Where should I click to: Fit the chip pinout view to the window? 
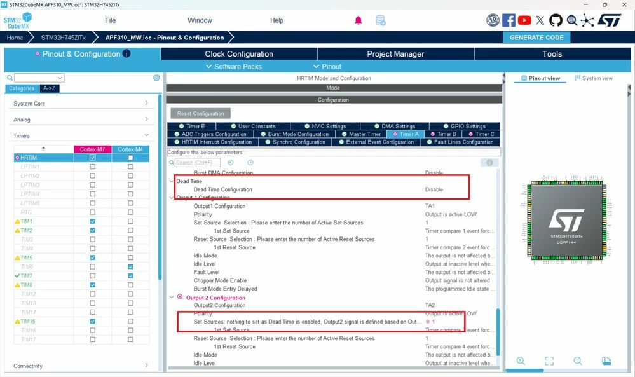click(549, 361)
